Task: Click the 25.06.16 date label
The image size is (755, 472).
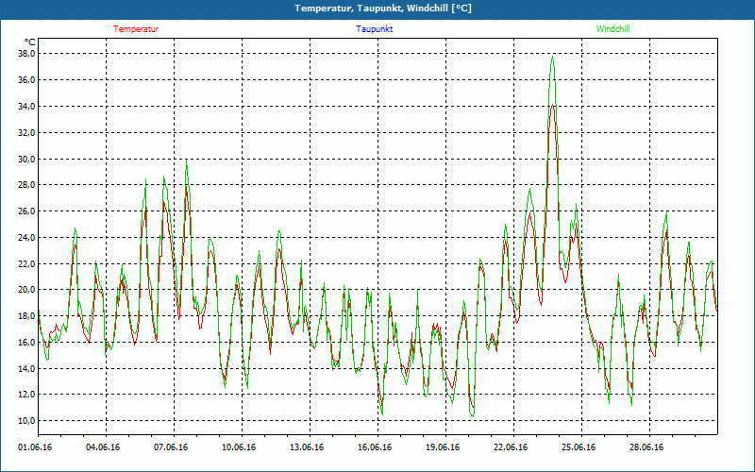Action: click(579, 447)
